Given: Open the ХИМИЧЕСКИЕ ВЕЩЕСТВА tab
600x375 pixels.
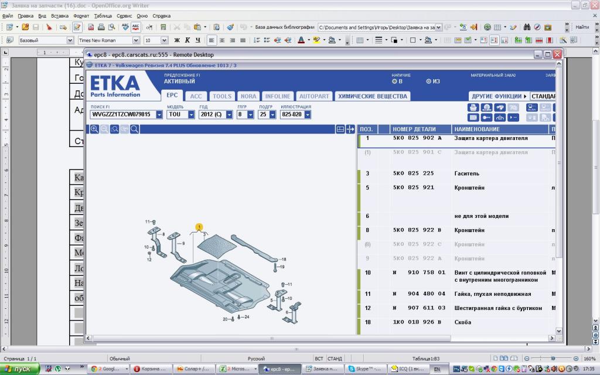Looking at the screenshot, I should coord(373,97).
